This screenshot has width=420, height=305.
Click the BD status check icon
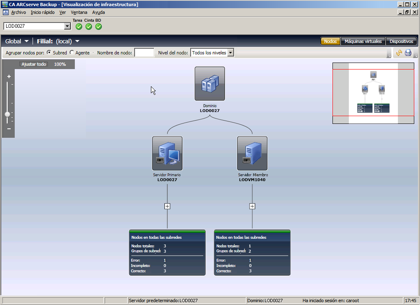(99, 27)
